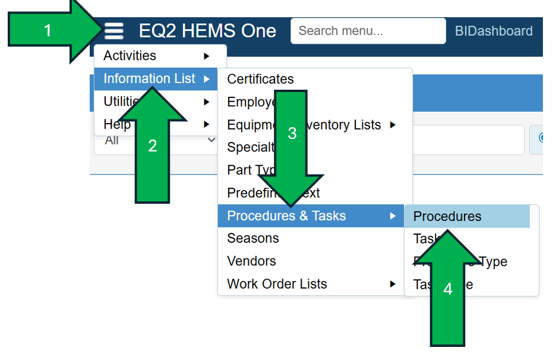Open the Activities menu item
556x357 pixels.
point(129,56)
